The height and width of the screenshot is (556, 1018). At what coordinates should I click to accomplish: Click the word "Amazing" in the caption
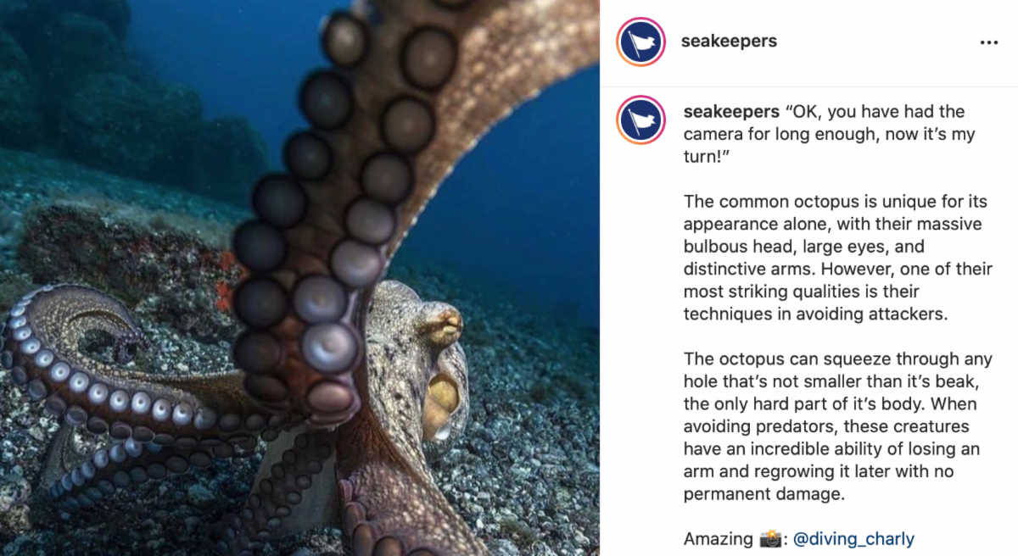[719, 538]
